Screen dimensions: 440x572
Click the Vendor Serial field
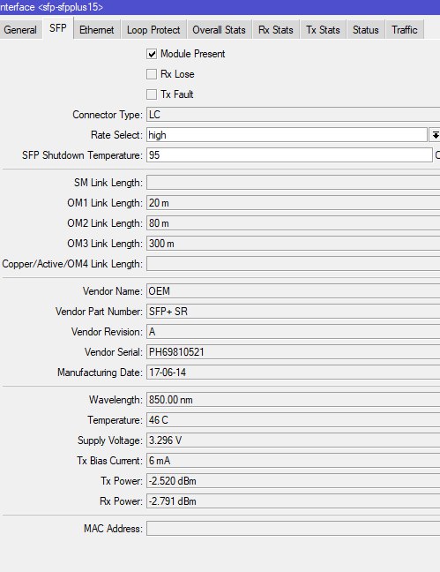point(293,352)
